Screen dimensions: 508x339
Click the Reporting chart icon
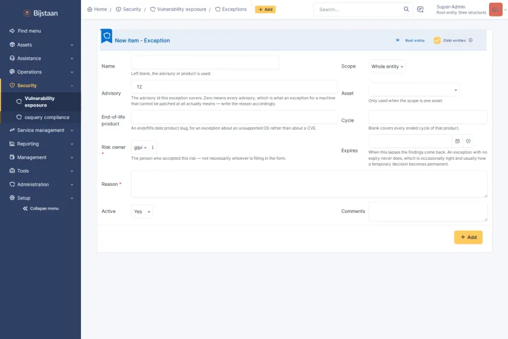tap(12, 144)
